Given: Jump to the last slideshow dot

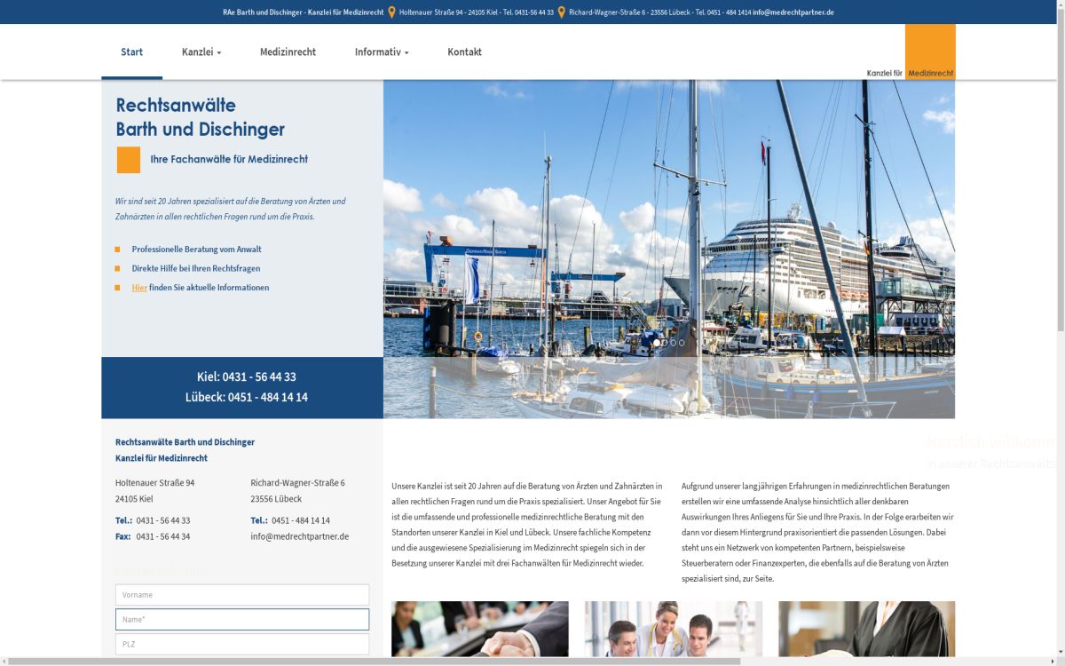Looking at the screenshot, I should [x=682, y=343].
